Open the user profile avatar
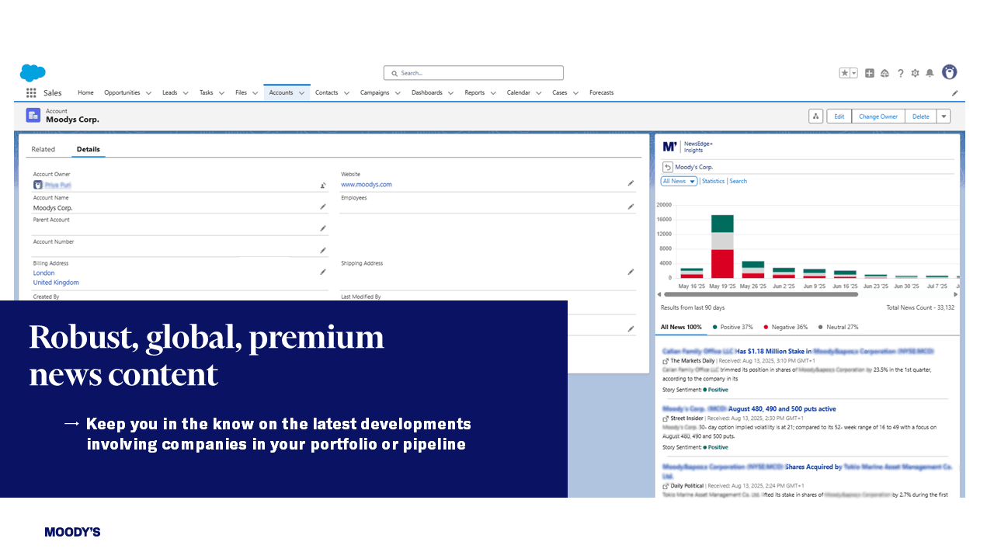Screen dimensions: 994x559 (x=949, y=72)
